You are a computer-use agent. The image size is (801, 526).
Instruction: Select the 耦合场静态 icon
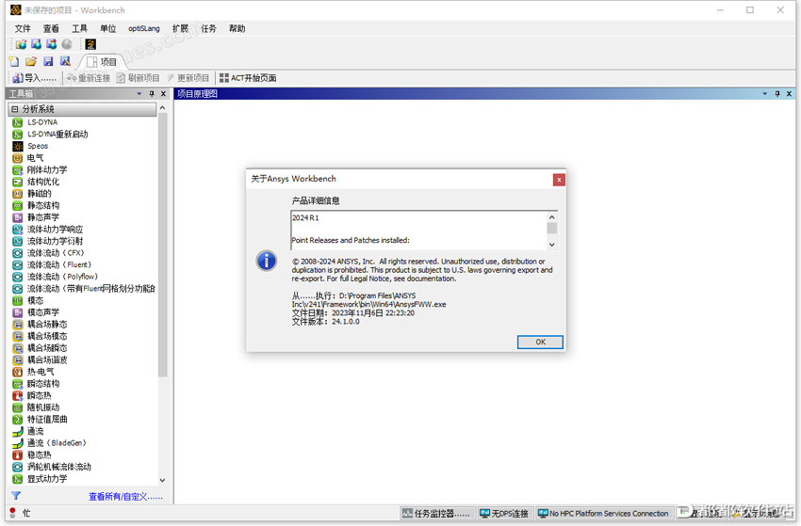click(x=17, y=325)
